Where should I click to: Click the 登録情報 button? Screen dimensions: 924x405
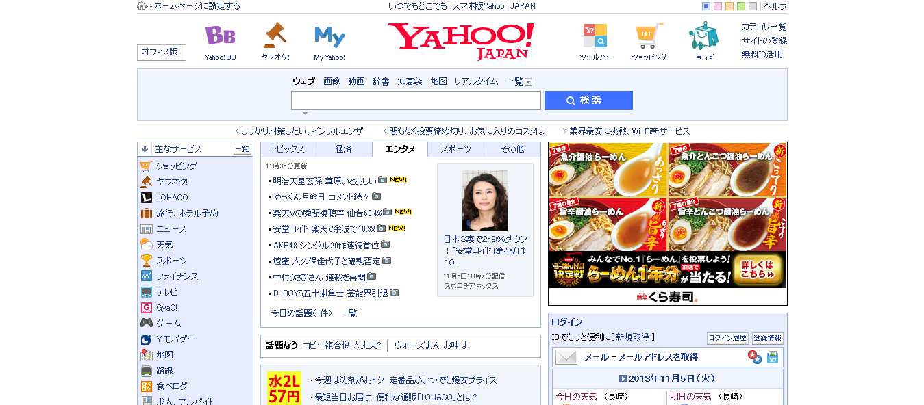click(x=768, y=338)
